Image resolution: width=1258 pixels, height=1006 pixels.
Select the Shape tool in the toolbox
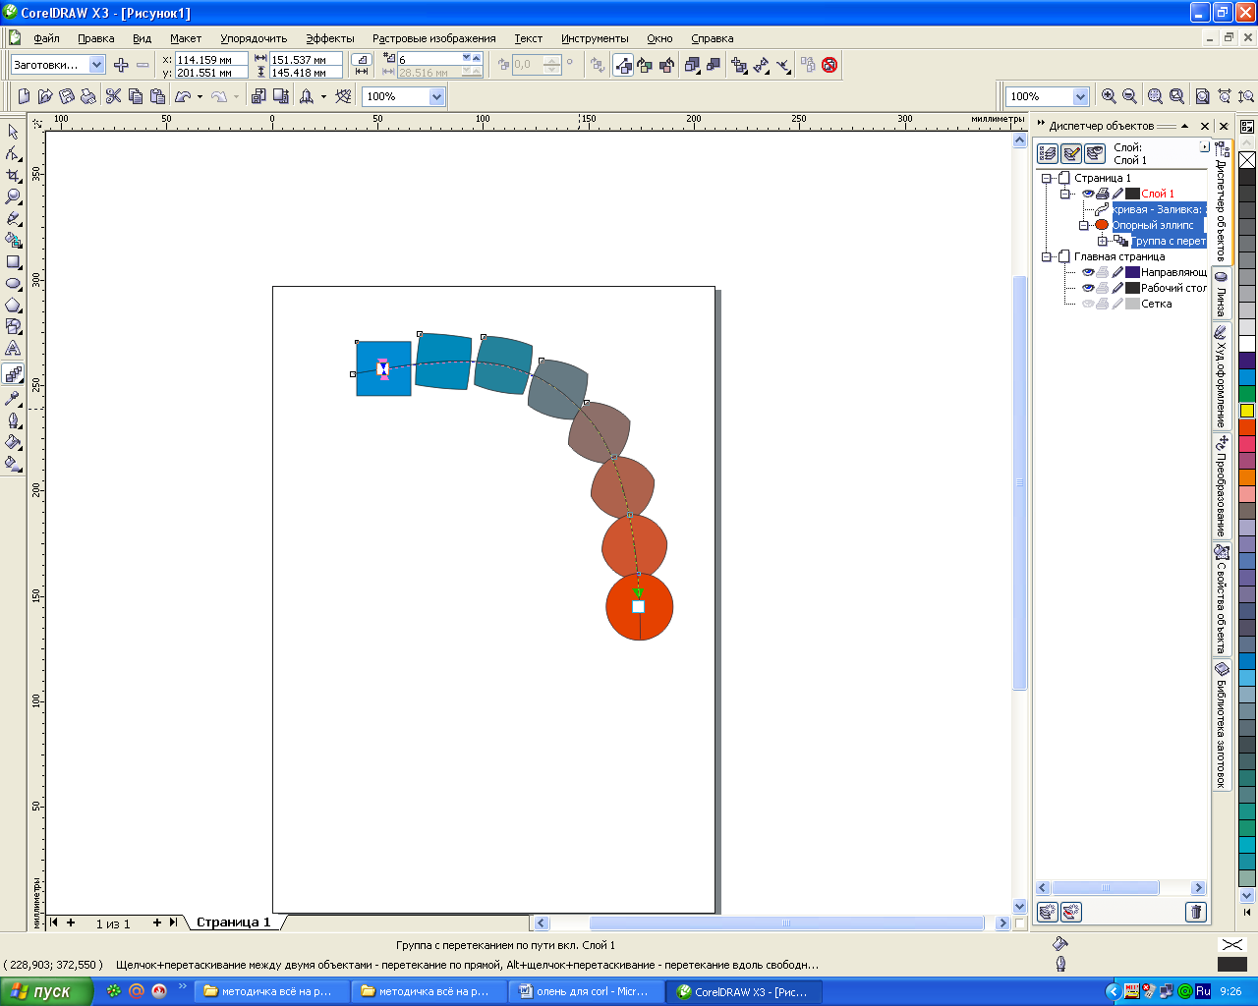click(13, 153)
